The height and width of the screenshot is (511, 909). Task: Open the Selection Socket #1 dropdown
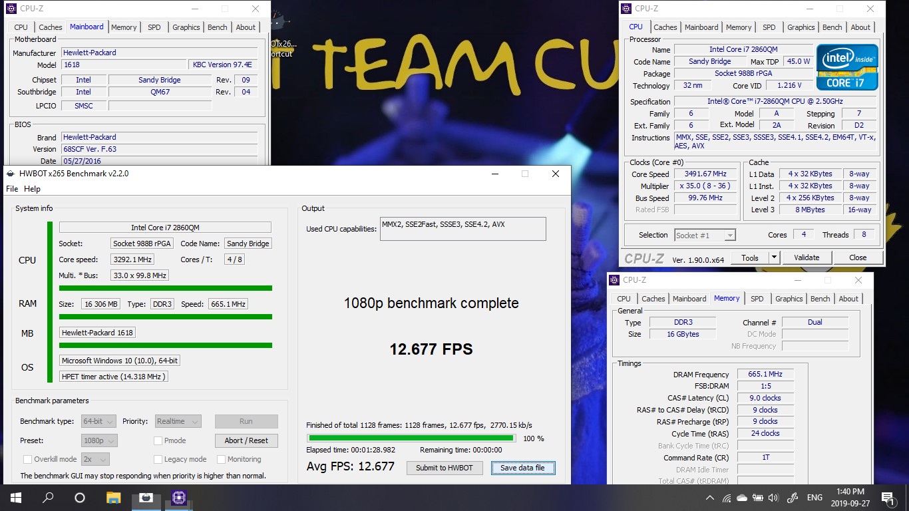point(705,235)
